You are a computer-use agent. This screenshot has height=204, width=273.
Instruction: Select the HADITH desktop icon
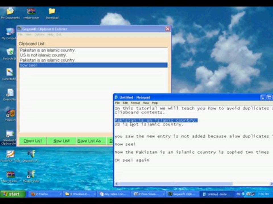tap(11, 115)
